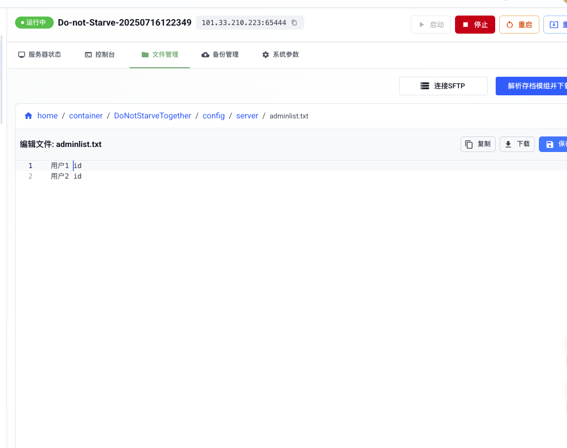Navigate to container folder breadcrumb
567x448 pixels.
point(86,115)
